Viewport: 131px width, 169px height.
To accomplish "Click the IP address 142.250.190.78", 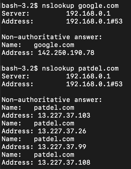I will pyautogui.click(x=66, y=53).
